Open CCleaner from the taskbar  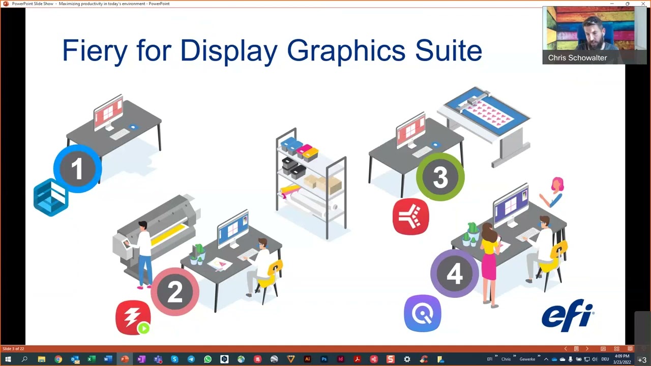[x=424, y=359]
